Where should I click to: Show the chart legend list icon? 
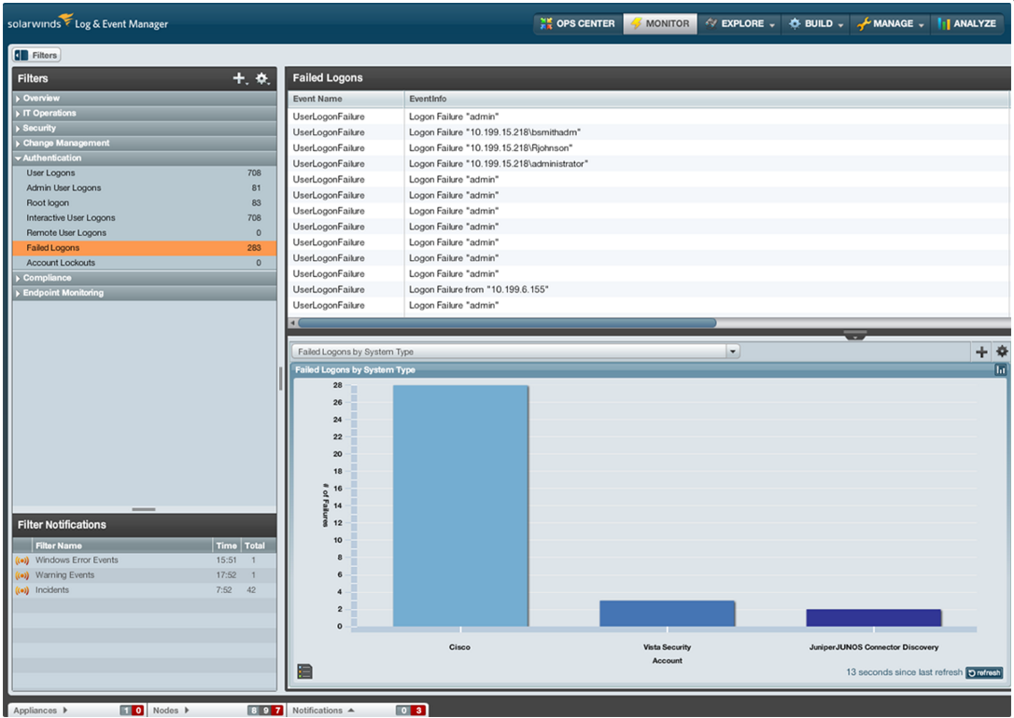click(304, 671)
